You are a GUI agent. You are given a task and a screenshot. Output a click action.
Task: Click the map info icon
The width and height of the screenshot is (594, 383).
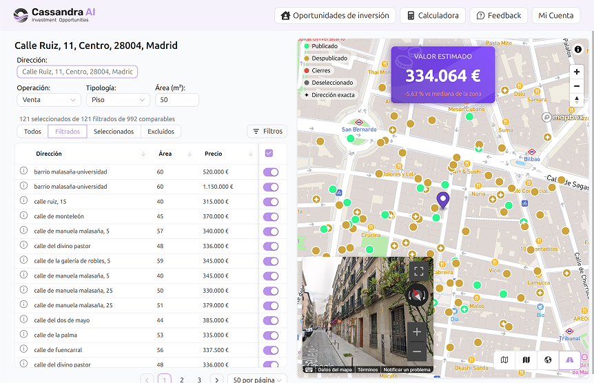pyautogui.click(x=577, y=50)
